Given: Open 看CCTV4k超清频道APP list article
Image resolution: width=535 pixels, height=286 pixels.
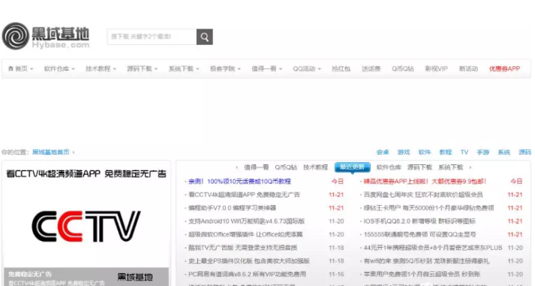Looking at the screenshot, I should point(244,194).
